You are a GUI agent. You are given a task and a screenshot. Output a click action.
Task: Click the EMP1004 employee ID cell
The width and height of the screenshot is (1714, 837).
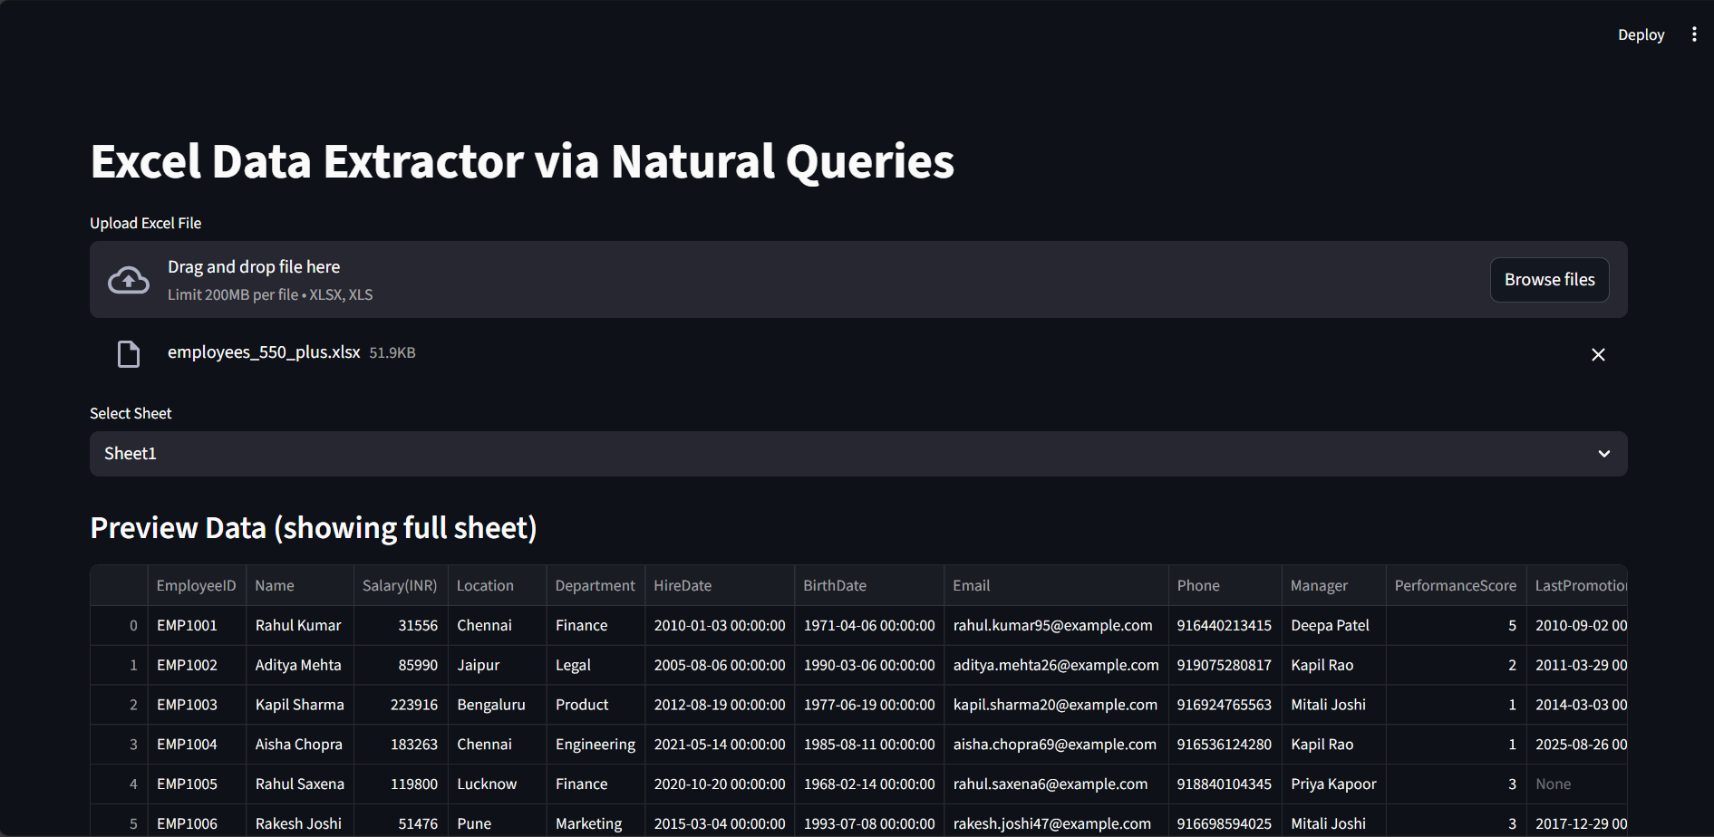pos(188,745)
